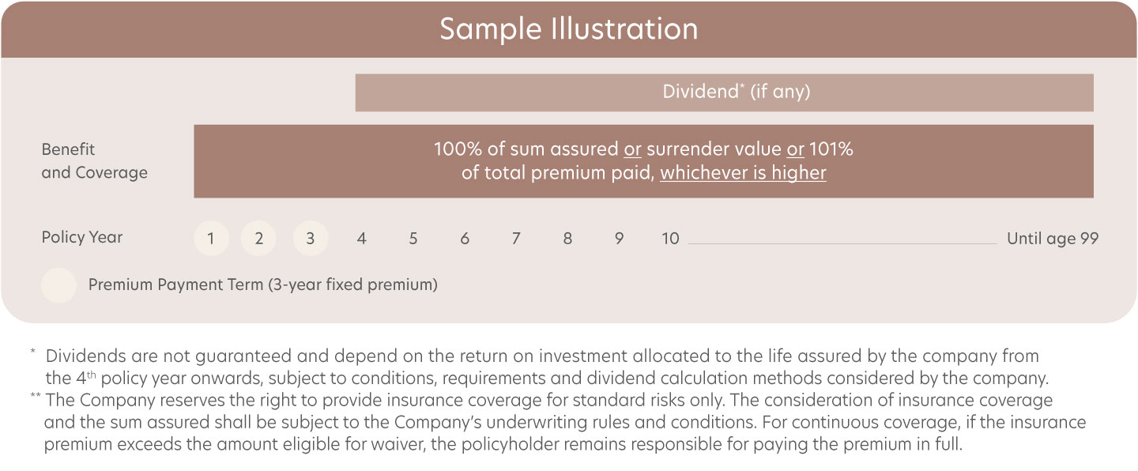
Task: Click the Dividend (if any) bar
Action: [725, 92]
